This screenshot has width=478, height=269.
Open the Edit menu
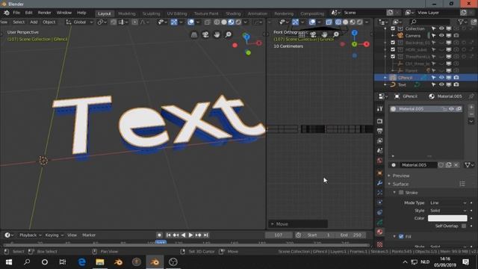[28, 13]
